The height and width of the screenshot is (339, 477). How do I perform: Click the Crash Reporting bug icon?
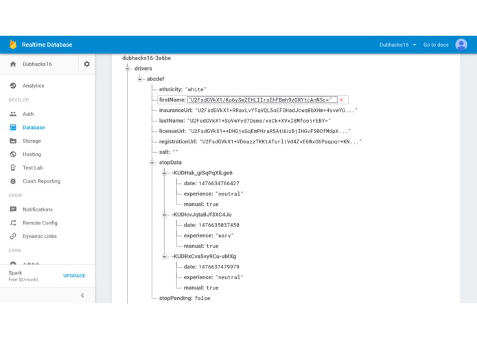pos(13,181)
